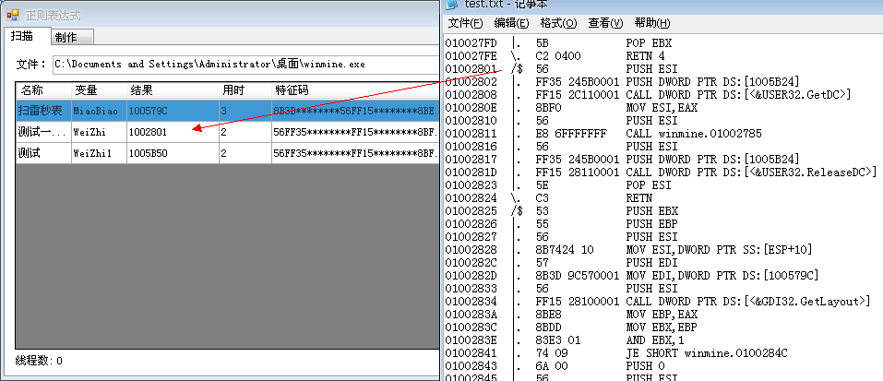Sort by the 结果 column header
The height and width of the screenshot is (381, 883).
coord(173,90)
